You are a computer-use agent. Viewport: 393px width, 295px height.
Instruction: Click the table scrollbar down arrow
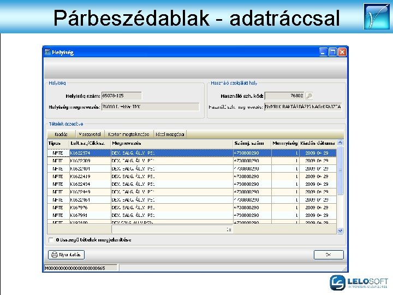click(340, 231)
